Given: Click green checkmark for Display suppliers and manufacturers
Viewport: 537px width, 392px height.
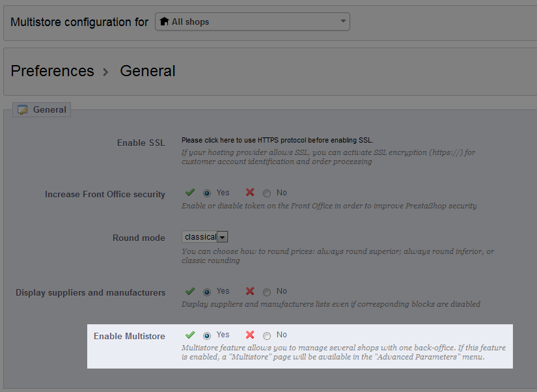Looking at the screenshot, I should pos(190,291).
